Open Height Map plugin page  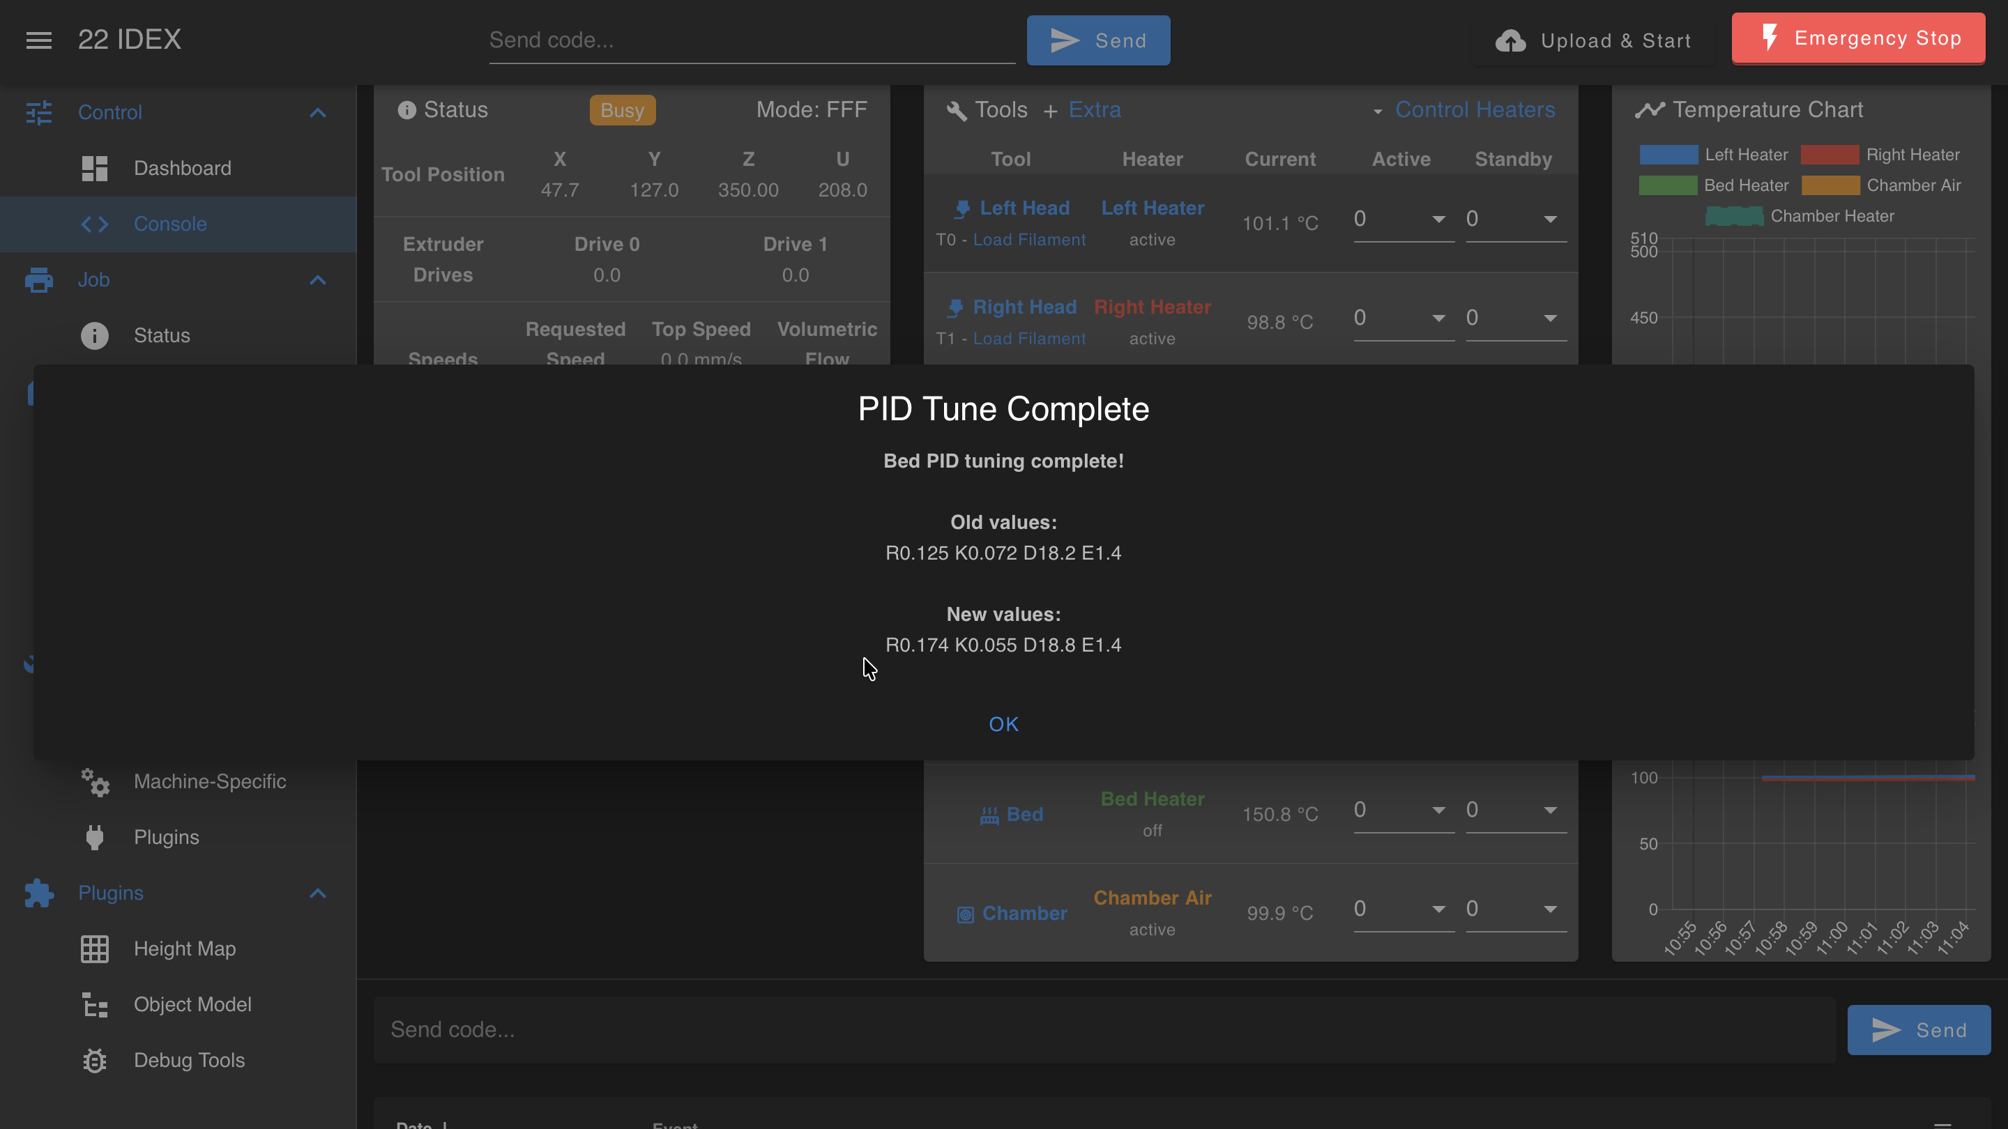point(178,949)
